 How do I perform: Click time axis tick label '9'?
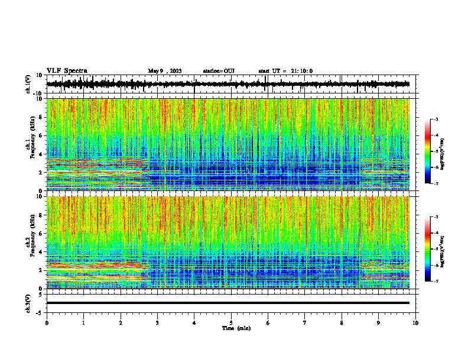pos(378,323)
